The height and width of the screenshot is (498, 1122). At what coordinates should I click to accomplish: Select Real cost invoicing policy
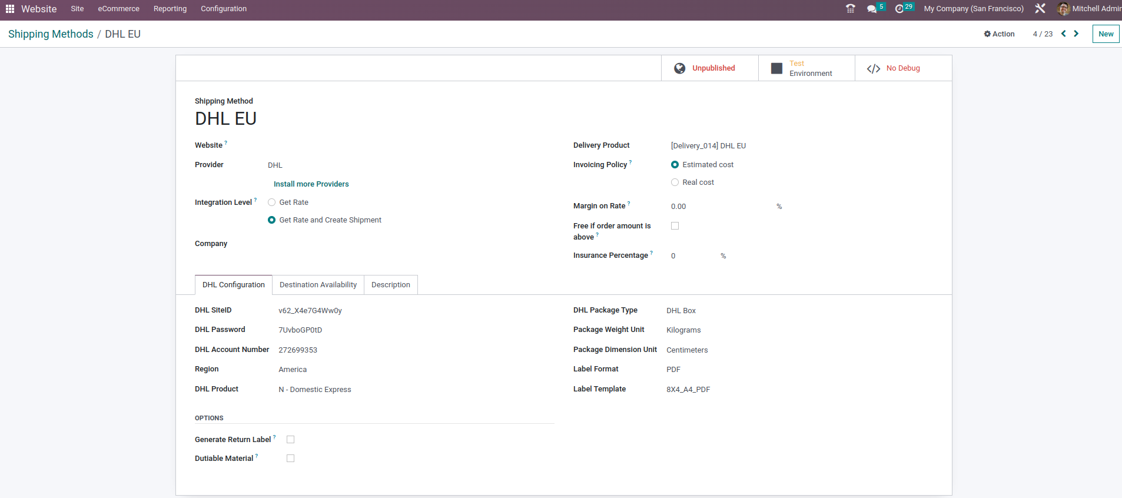pos(675,182)
